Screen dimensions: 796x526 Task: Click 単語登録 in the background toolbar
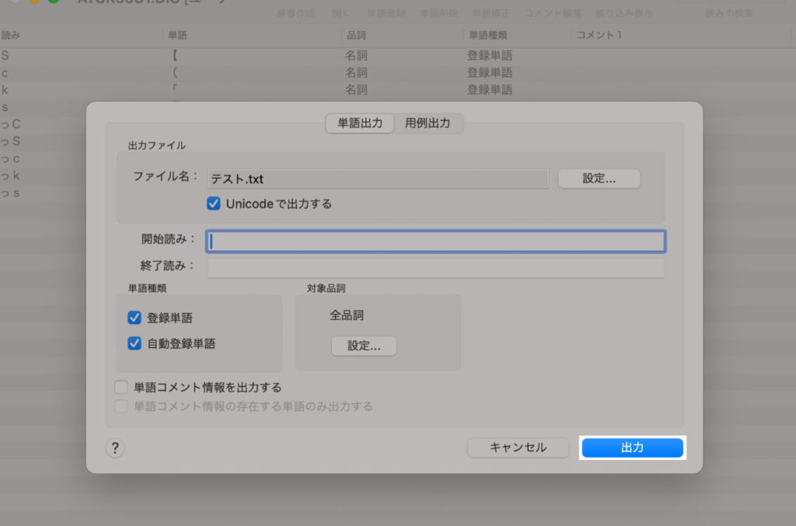[x=386, y=13]
